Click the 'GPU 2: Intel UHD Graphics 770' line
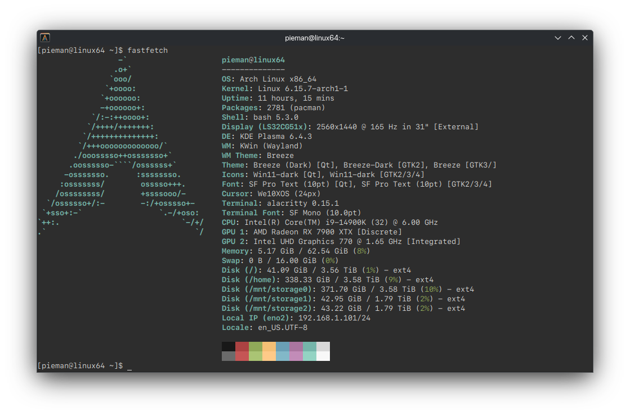The height and width of the screenshot is (416, 630). pos(341,242)
